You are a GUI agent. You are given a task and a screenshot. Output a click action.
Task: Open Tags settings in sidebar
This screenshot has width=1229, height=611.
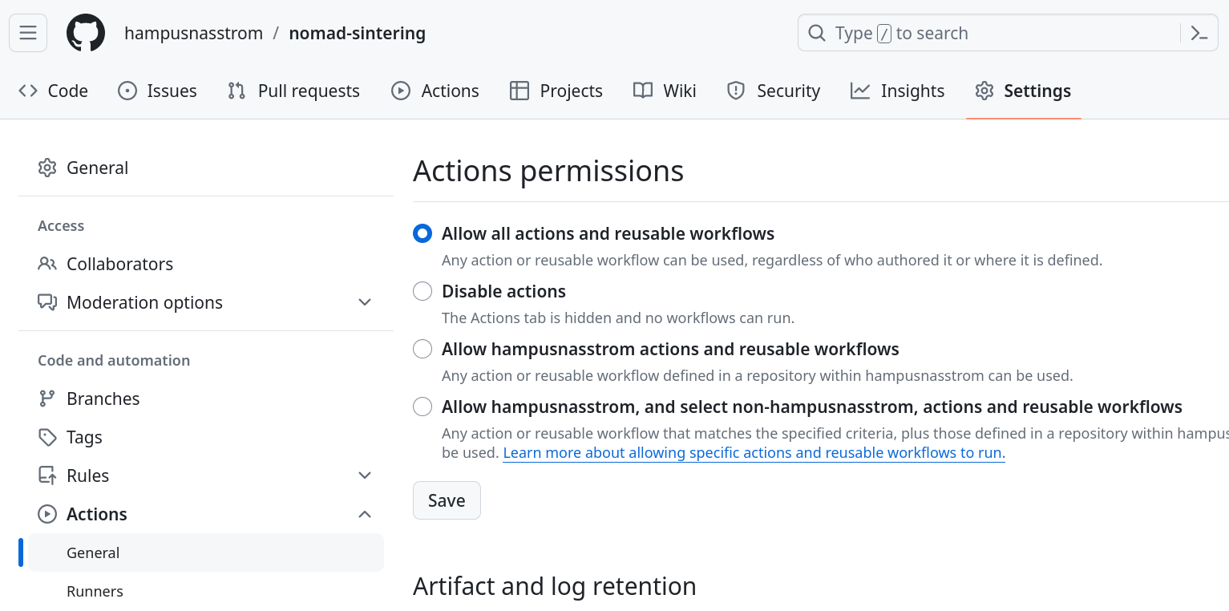point(84,437)
